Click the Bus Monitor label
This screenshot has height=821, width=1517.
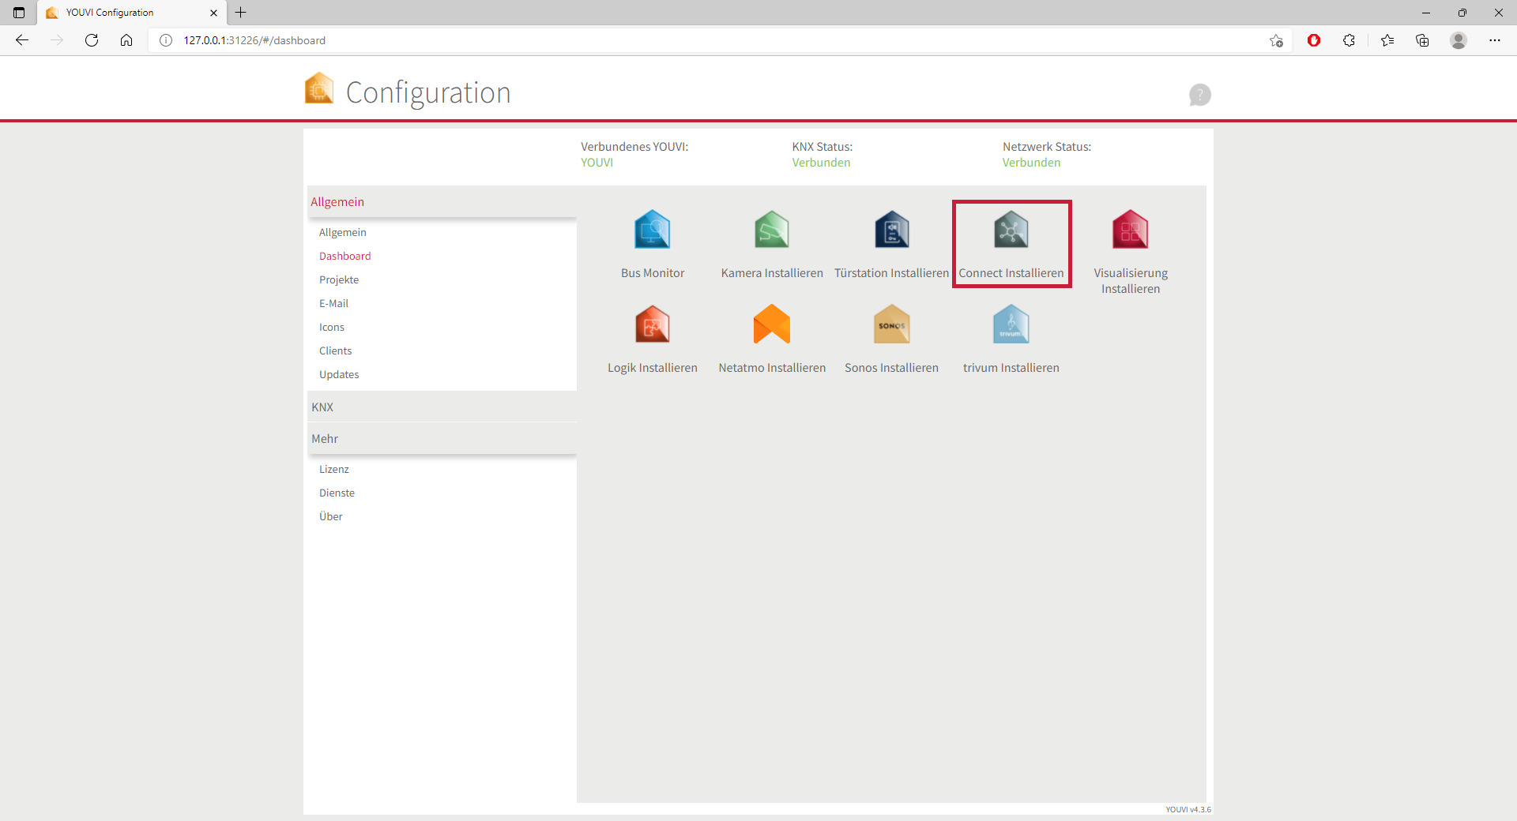coord(653,273)
